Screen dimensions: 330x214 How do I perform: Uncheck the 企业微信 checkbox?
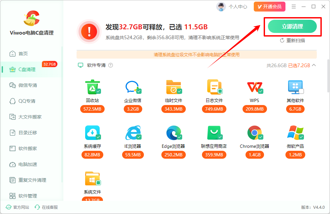click(139, 91)
